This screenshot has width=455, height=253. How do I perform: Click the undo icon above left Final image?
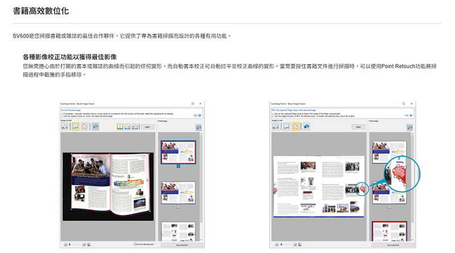(198, 127)
